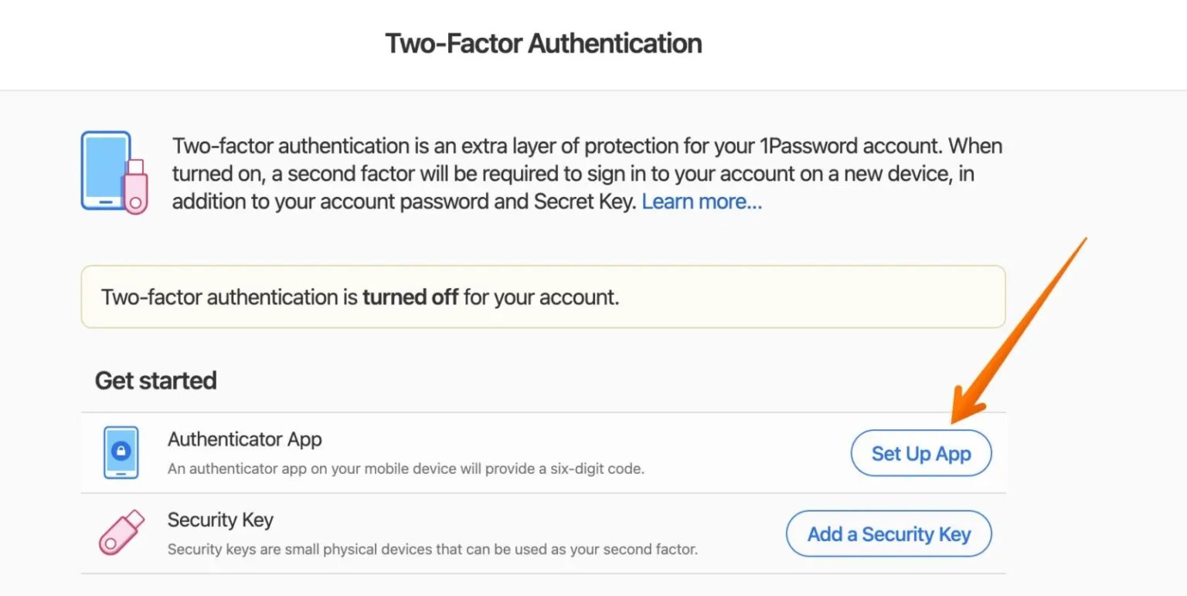The height and width of the screenshot is (596, 1187).
Task: Click the bold "turned off" text
Action: point(410,297)
